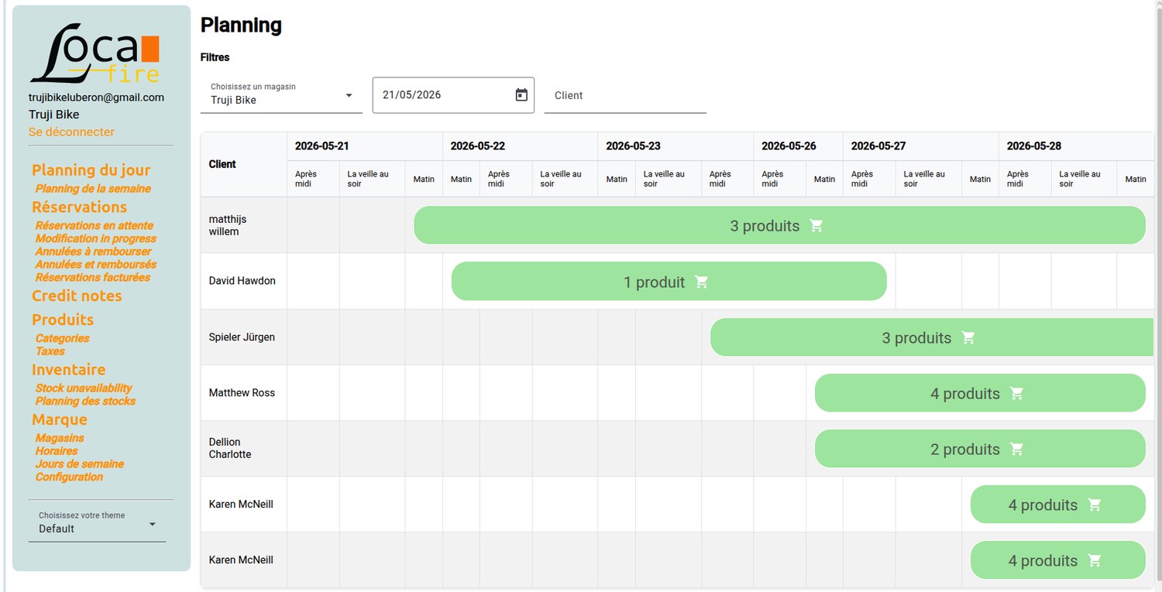Viewport: 1162px width, 592px height.
Task: Go to Inventaire
Action: point(69,370)
